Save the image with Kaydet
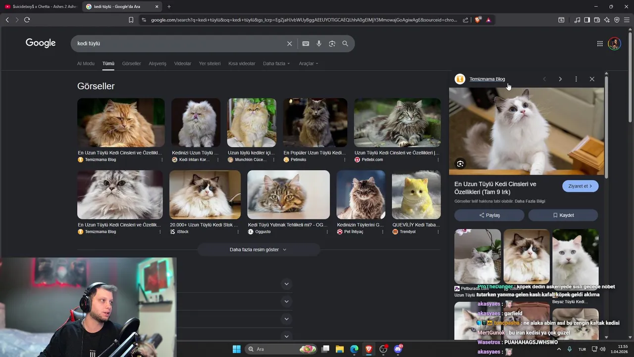The width and height of the screenshot is (634, 357). (563, 215)
